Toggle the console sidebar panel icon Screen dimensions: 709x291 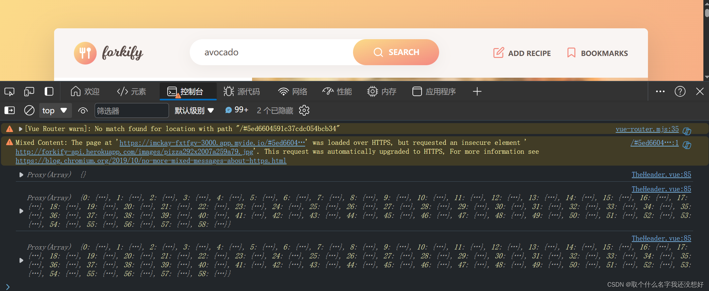(10, 110)
